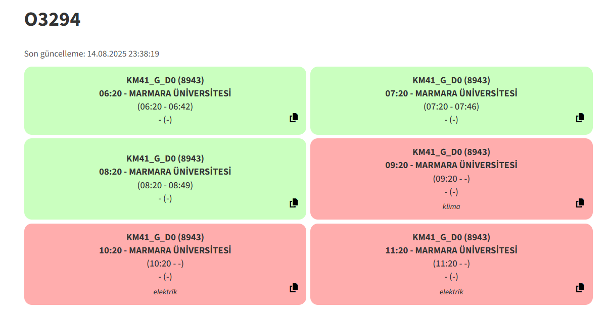Click the (08:20 - 08:49) time range
Screen dimensions: 610x319
(165, 185)
